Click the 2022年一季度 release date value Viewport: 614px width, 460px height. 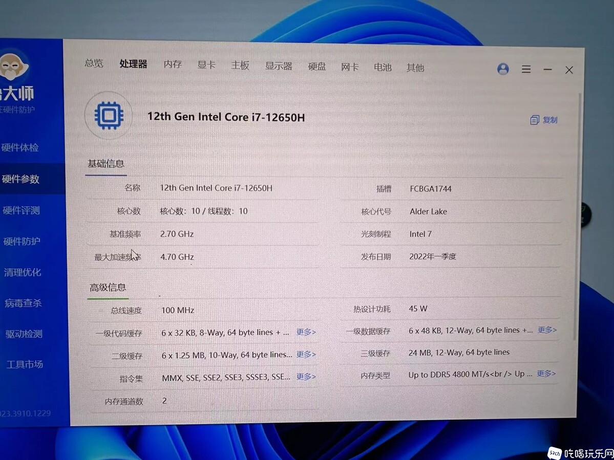[433, 256]
